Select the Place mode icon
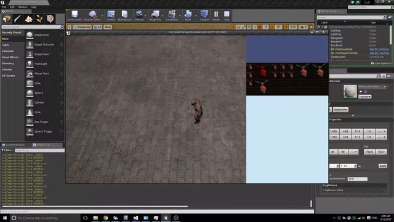 [7, 19]
